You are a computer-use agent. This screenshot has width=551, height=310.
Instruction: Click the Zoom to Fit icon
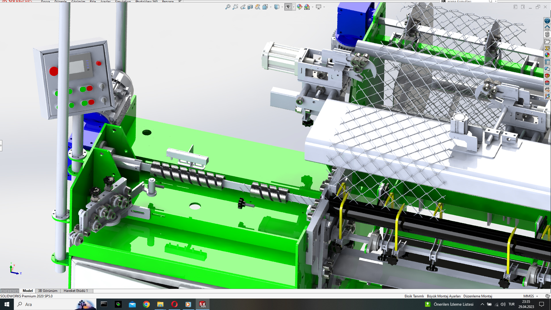pos(228,7)
